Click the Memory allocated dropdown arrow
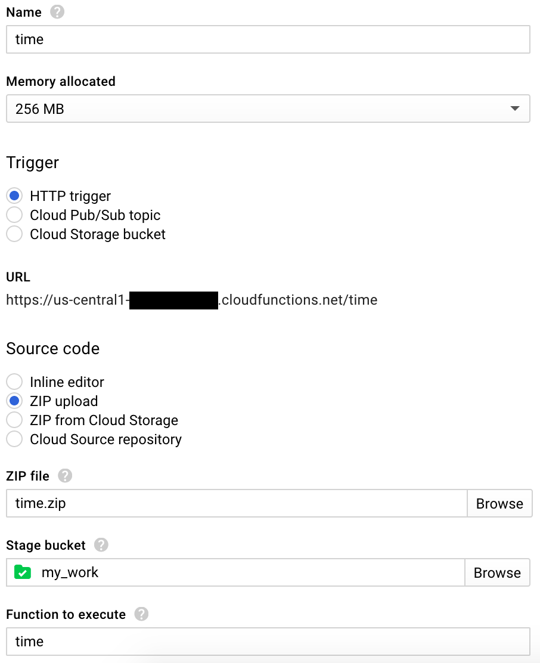540x663 pixels. pos(514,109)
